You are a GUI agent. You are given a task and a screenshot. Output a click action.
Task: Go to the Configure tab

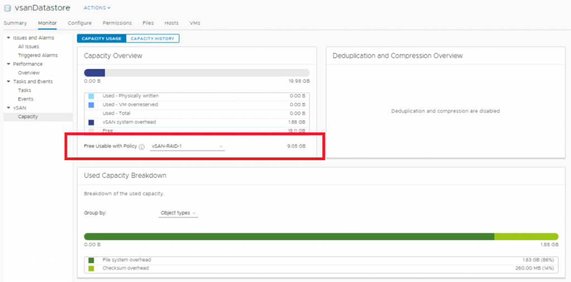(x=79, y=23)
